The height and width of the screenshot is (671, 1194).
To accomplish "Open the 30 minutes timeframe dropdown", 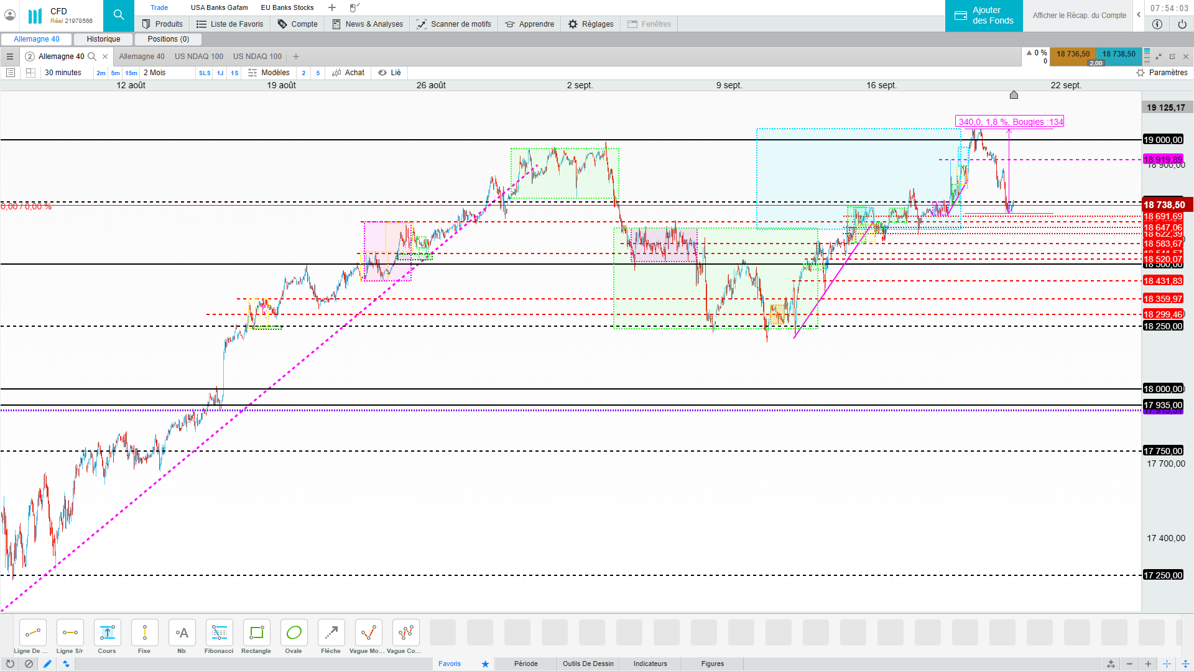I will [63, 73].
